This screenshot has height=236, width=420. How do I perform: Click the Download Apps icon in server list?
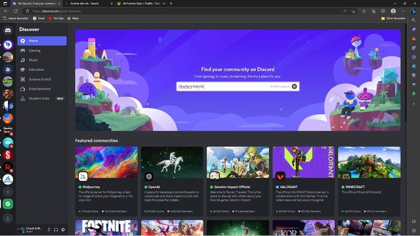point(8,218)
